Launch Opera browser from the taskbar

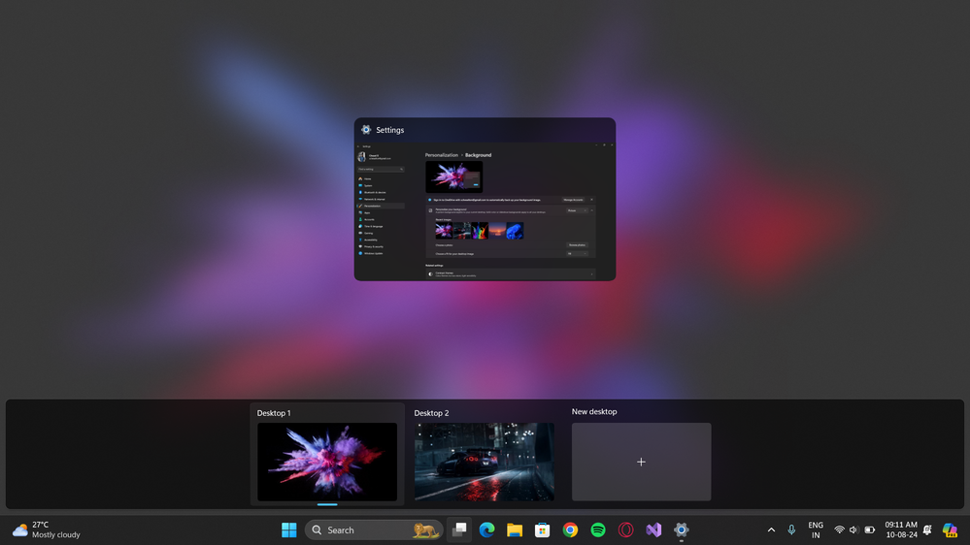(626, 529)
